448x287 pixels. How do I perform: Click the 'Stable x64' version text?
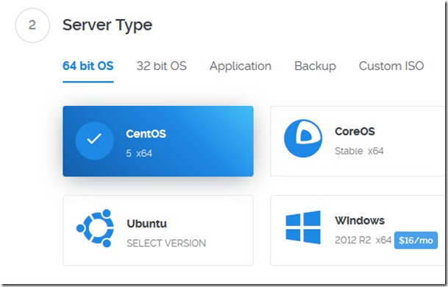pyautogui.click(x=359, y=151)
